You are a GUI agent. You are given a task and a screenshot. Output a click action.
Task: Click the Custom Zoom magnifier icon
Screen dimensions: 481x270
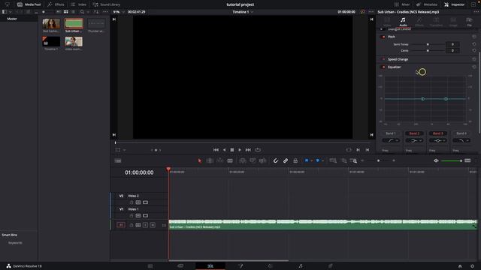coord(354,160)
